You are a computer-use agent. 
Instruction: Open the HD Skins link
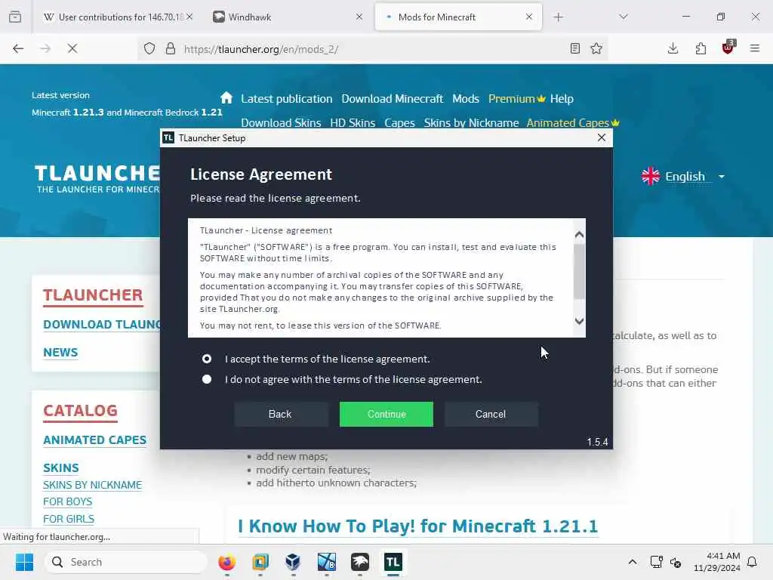(x=353, y=123)
